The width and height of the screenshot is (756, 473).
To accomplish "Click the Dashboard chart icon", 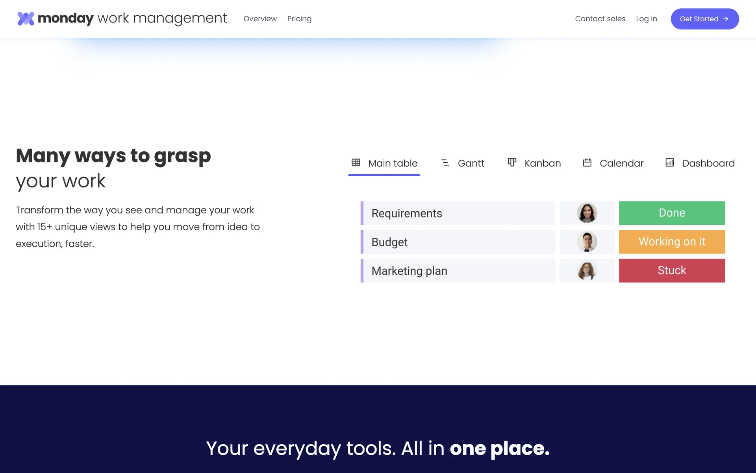I will [x=669, y=162].
